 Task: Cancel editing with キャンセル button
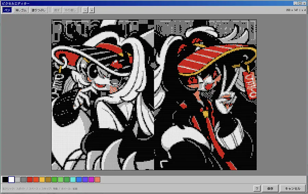click(293, 189)
